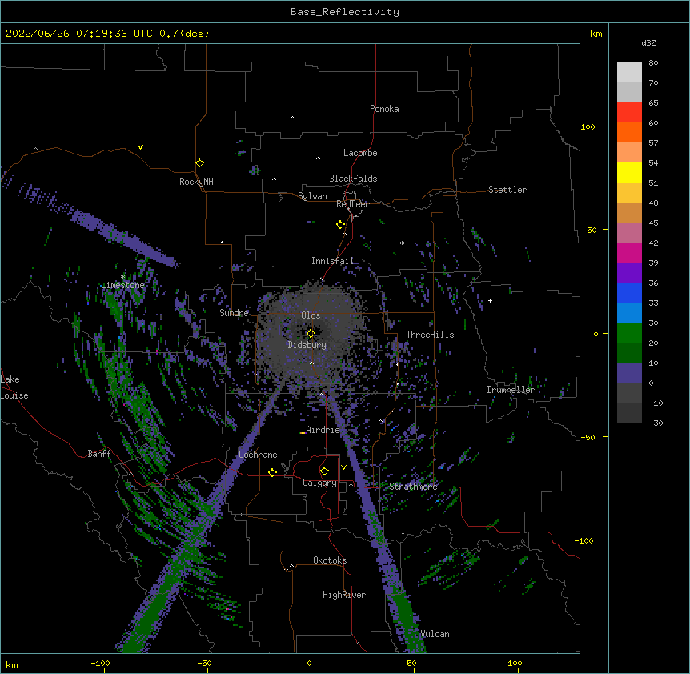Image resolution: width=690 pixels, height=674 pixels.
Task: Select the Okotoks label
Action: (x=330, y=560)
